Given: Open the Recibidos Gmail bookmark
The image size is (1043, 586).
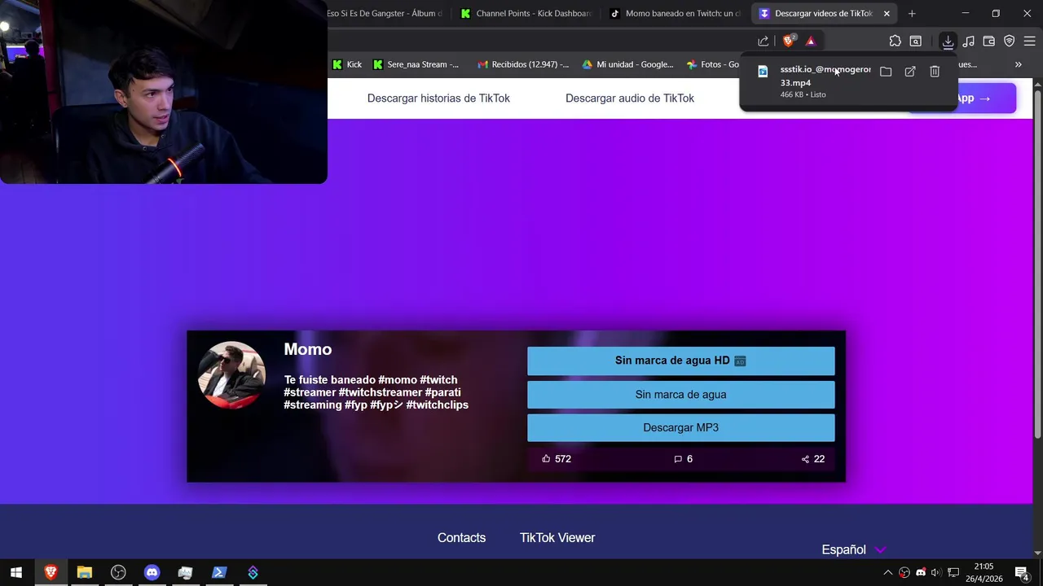Looking at the screenshot, I should click(523, 64).
